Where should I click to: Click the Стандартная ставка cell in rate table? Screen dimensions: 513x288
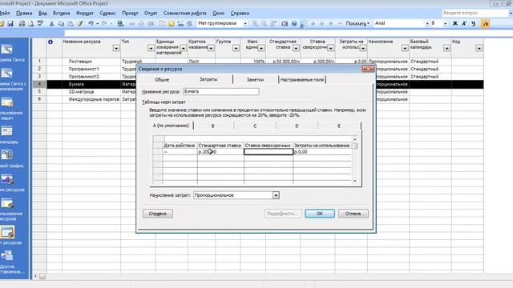click(220, 152)
